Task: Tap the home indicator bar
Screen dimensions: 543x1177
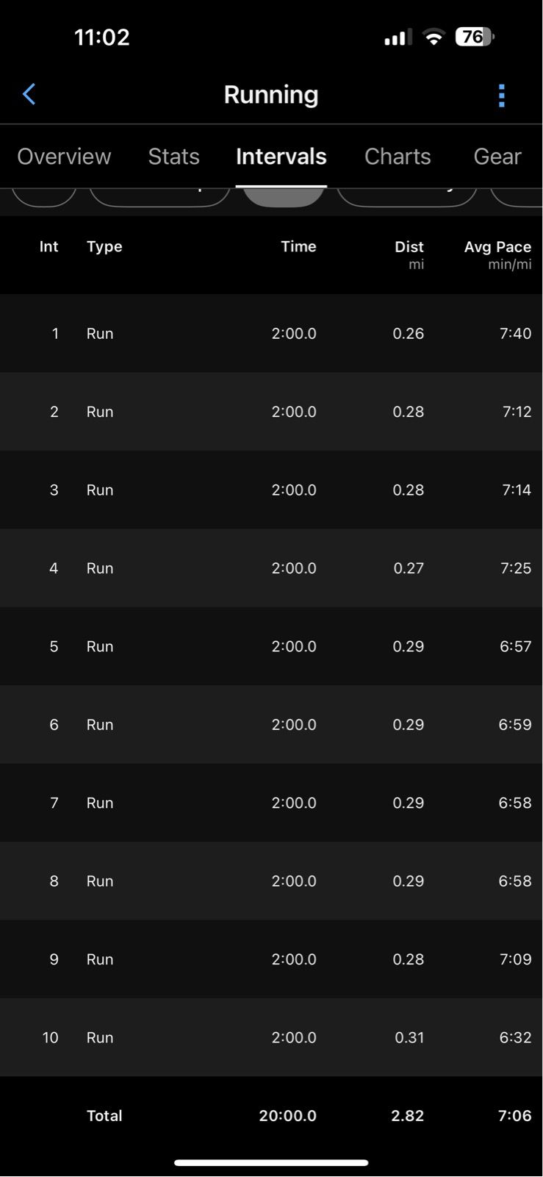Action: point(271,1163)
